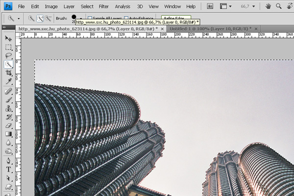Select the History Brush tool
The image size is (294, 196).
[x=8, y=117]
